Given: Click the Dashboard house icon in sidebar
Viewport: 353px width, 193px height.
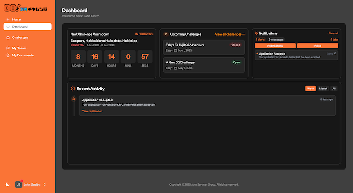Looking at the screenshot, I should click(x=8, y=27).
